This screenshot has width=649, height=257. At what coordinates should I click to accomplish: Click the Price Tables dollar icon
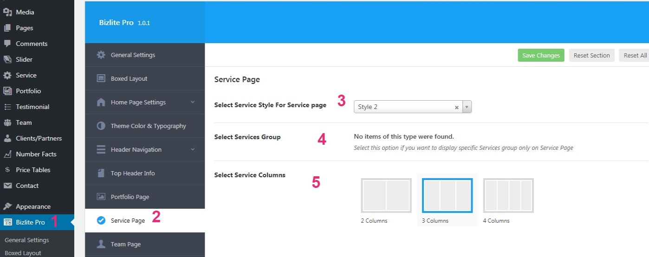[x=7, y=170]
